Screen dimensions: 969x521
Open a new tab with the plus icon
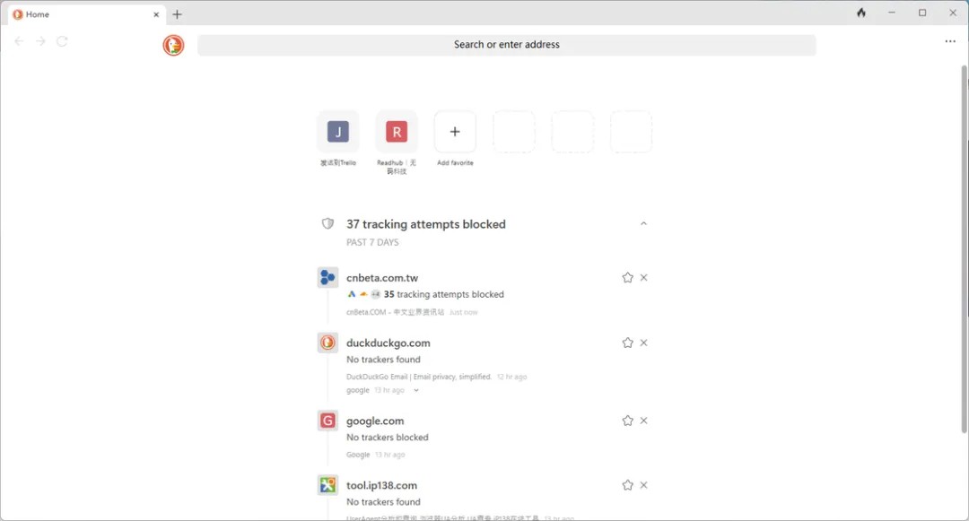178,14
